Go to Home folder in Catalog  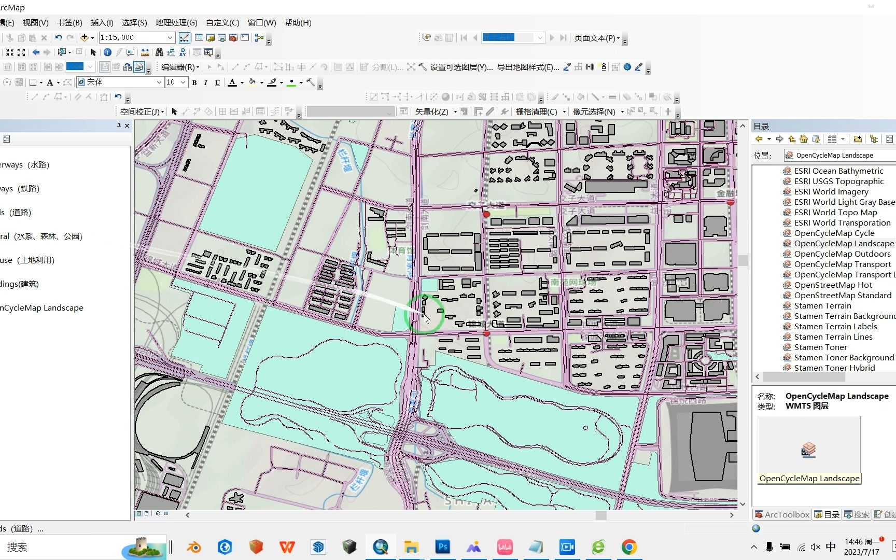(x=804, y=139)
